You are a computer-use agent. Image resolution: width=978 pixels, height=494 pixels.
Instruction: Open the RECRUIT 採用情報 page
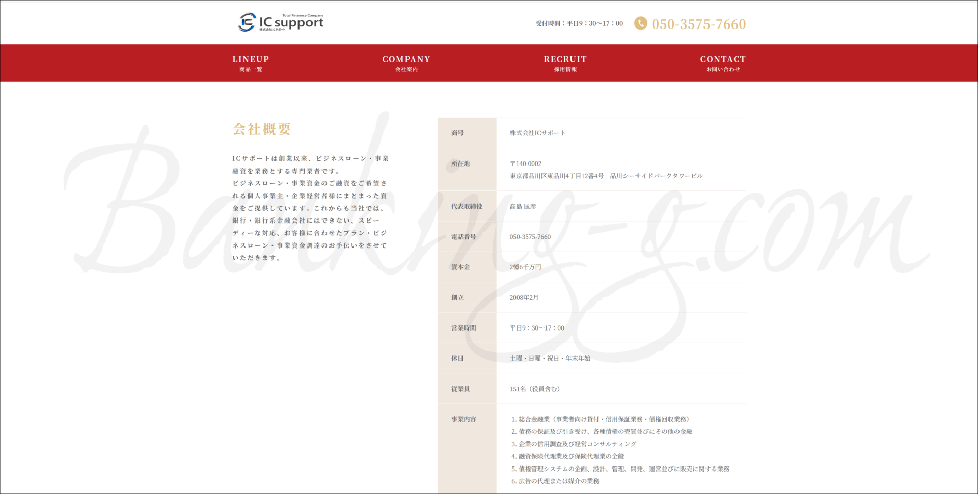tap(565, 63)
